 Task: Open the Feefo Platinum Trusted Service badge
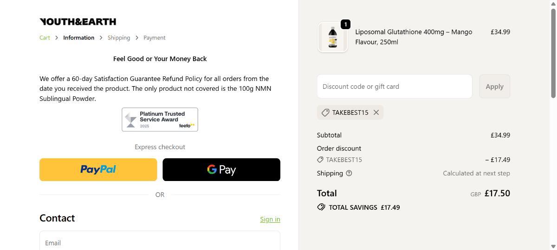tap(160, 119)
